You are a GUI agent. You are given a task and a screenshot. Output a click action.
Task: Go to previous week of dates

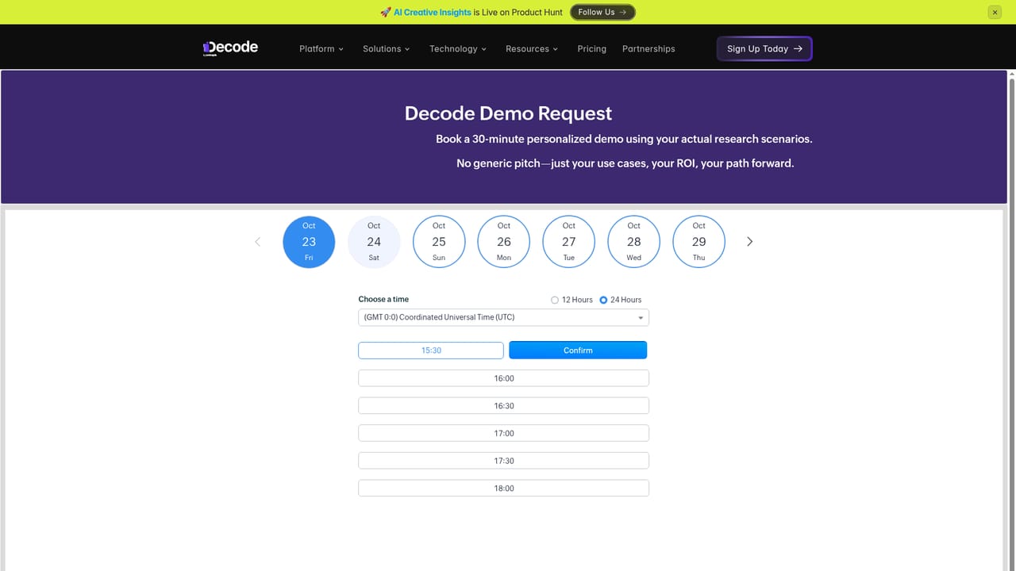(x=257, y=242)
